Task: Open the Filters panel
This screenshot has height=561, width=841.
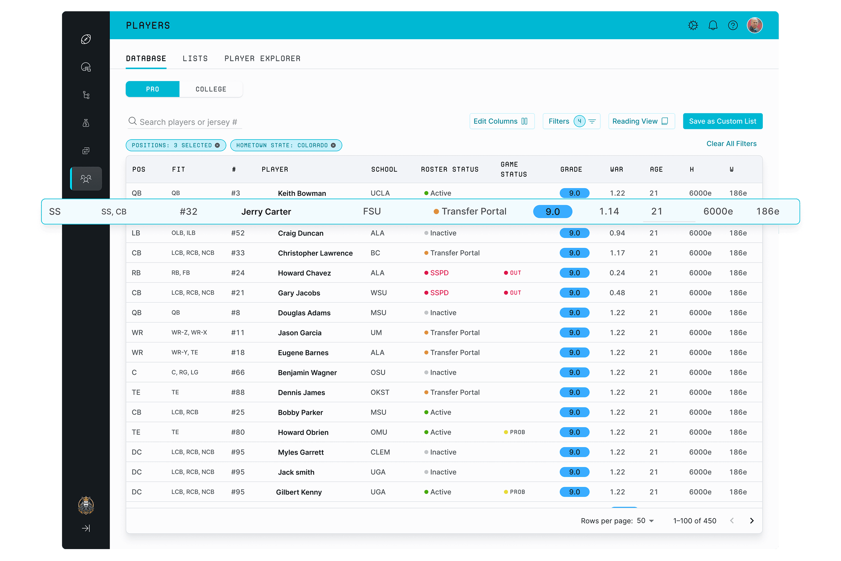Action: (x=571, y=121)
